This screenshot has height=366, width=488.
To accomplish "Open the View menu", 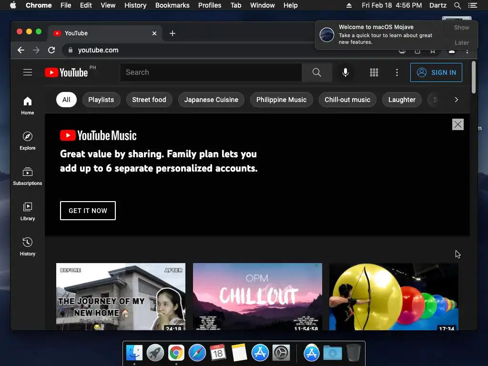I will [x=108, y=5].
